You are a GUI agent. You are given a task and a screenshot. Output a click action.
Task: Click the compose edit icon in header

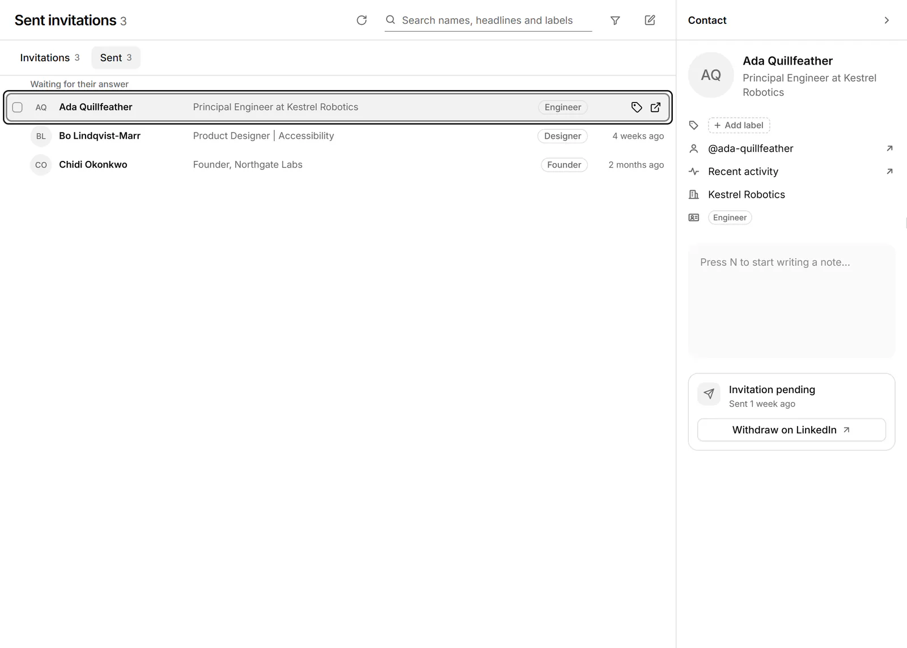click(x=650, y=20)
